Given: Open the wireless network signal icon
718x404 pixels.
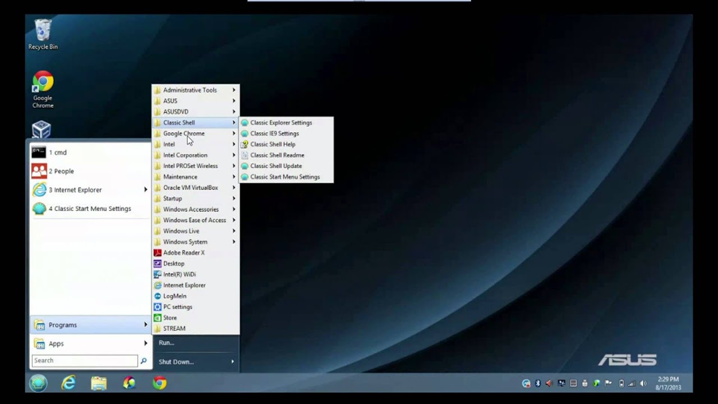Looking at the screenshot, I should click(632, 383).
